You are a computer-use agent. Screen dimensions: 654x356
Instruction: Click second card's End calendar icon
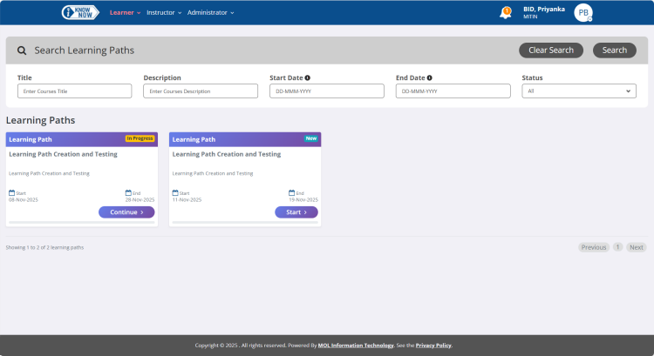click(x=292, y=193)
